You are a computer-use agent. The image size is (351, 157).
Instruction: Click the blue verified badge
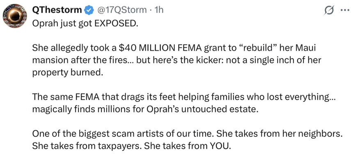(x=89, y=10)
